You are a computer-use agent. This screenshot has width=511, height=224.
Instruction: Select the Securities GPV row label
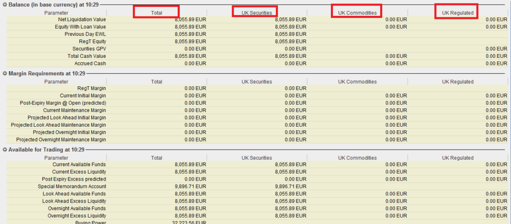point(89,49)
